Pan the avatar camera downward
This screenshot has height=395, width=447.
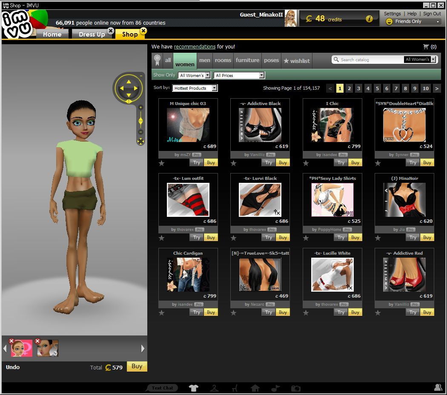click(x=129, y=95)
